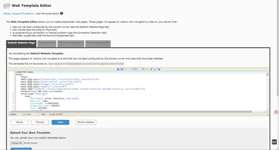Viewport: 279px width, 150px height.
Task: Click the redo icon in the code editor
Action: pyautogui.click(x=130, y=69)
